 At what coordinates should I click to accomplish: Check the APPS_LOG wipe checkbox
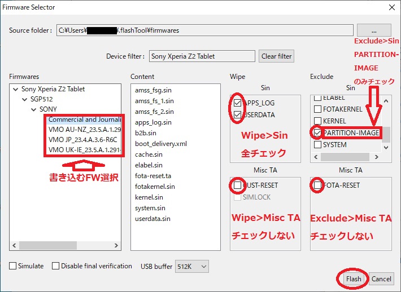point(237,103)
